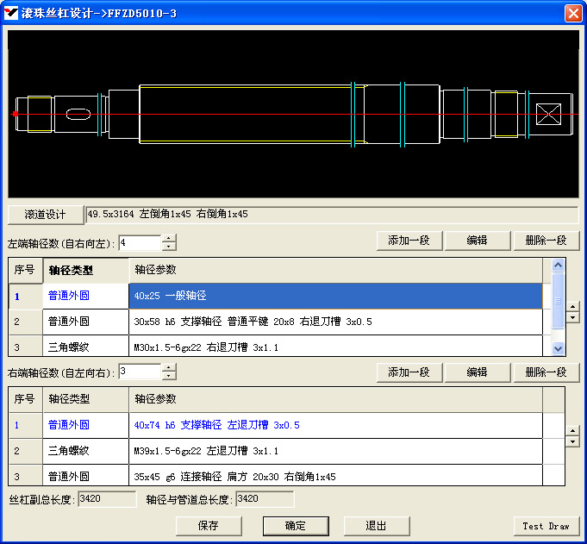Click 添加一段 for the right end shaft
Viewport: 587px width, 544px height.
[x=409, y=372]
